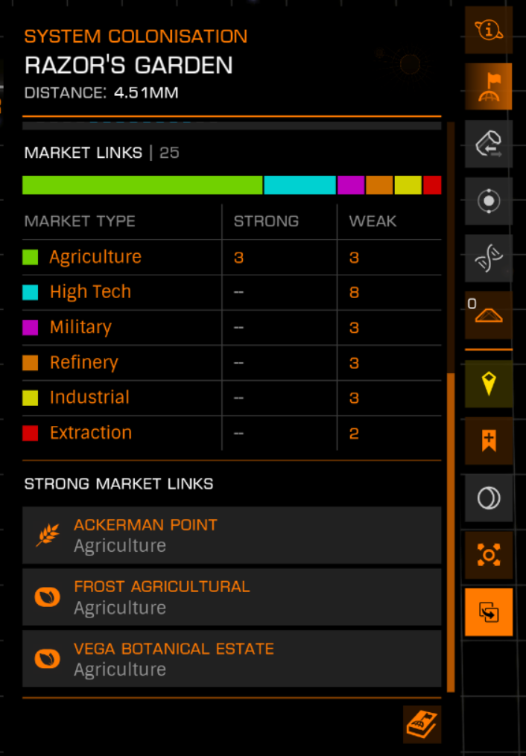This screenshot has width=526, height=756.
Task: Select Frost Agricultural market link
Action: [232, 597]
